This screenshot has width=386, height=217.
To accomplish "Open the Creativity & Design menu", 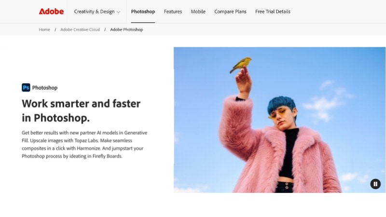I will coord(97,12).
